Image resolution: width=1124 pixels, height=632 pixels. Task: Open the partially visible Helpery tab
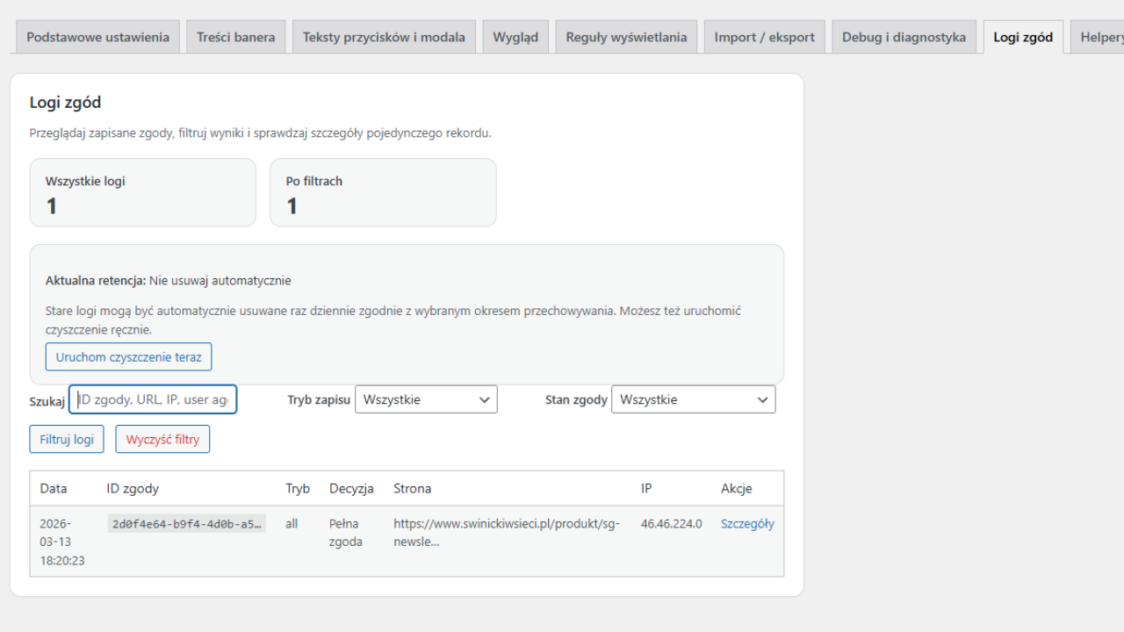(x=1100, y=37)
